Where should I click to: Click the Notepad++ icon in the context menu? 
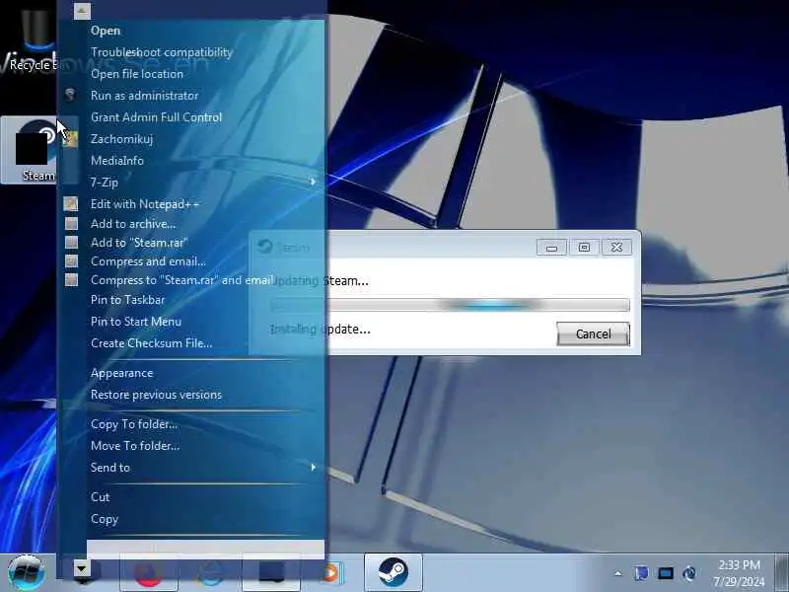[x=71, y=204]
